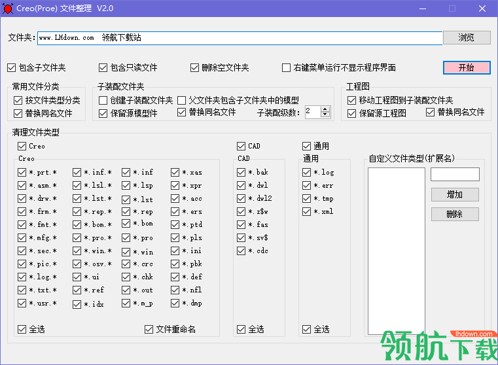Screen dimensions: 498x365
Task: Click the 增加 add button
Action: (455, 194)
